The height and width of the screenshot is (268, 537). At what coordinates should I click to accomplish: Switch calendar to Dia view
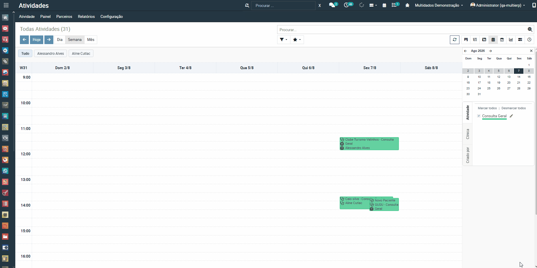click(60, 40)
